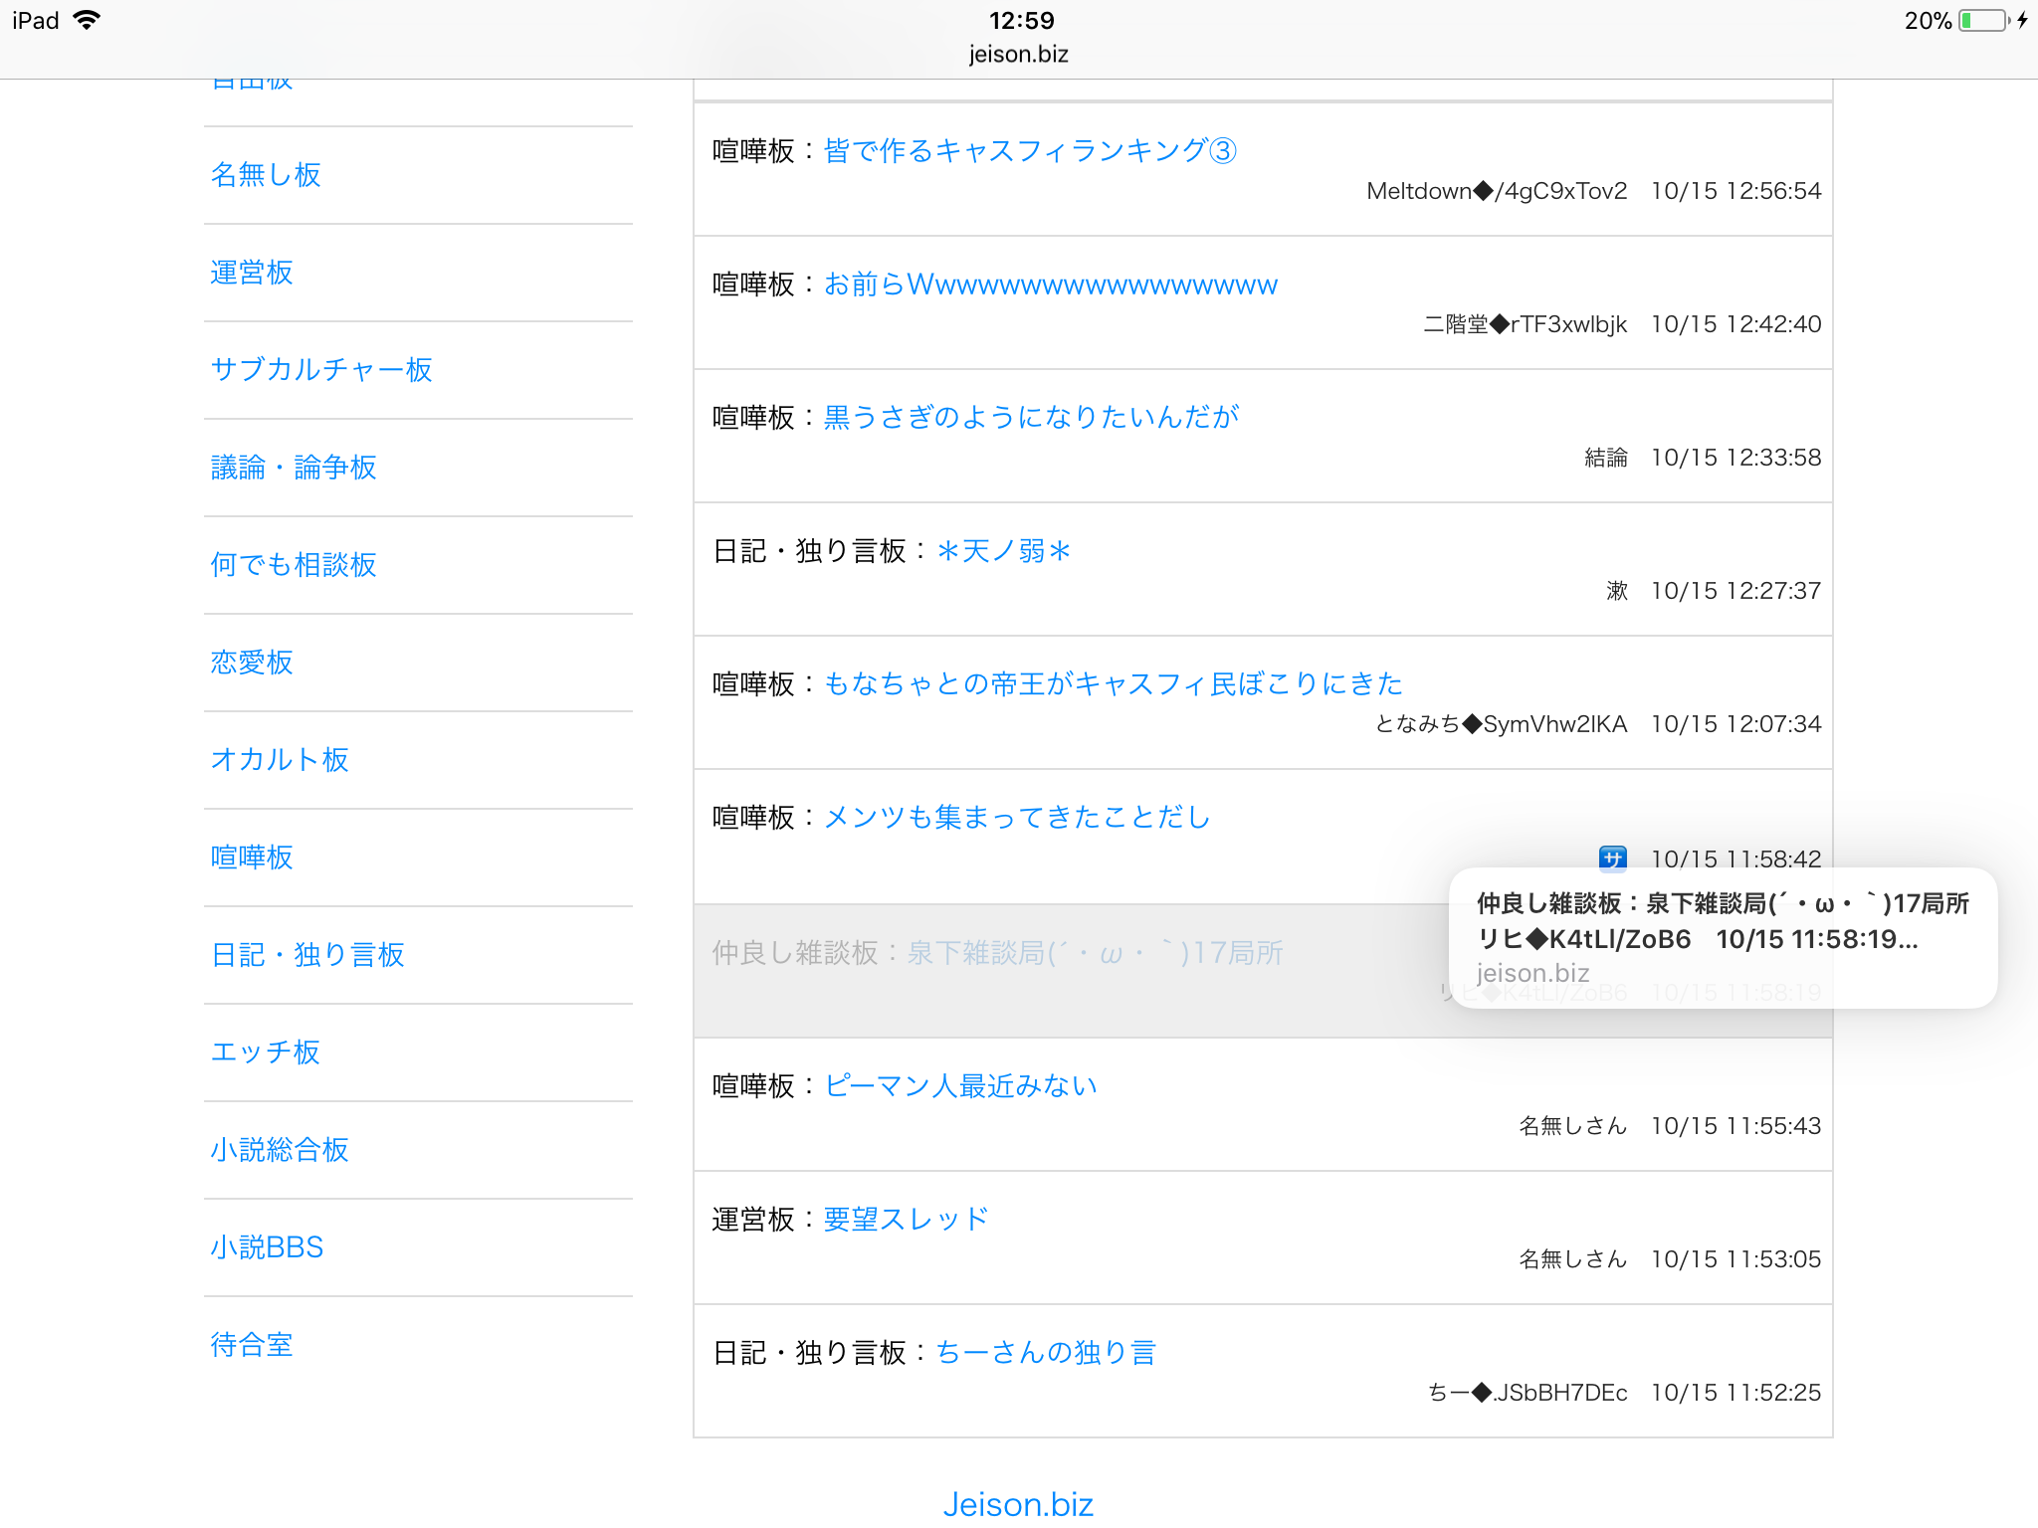Select 何でも相談板 in board list

click(x=294, y=565)
